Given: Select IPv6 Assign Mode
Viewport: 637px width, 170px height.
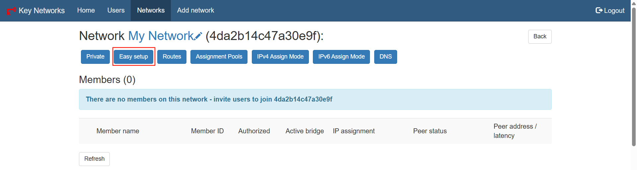Looking at the screenshot, I should [341, 57].
